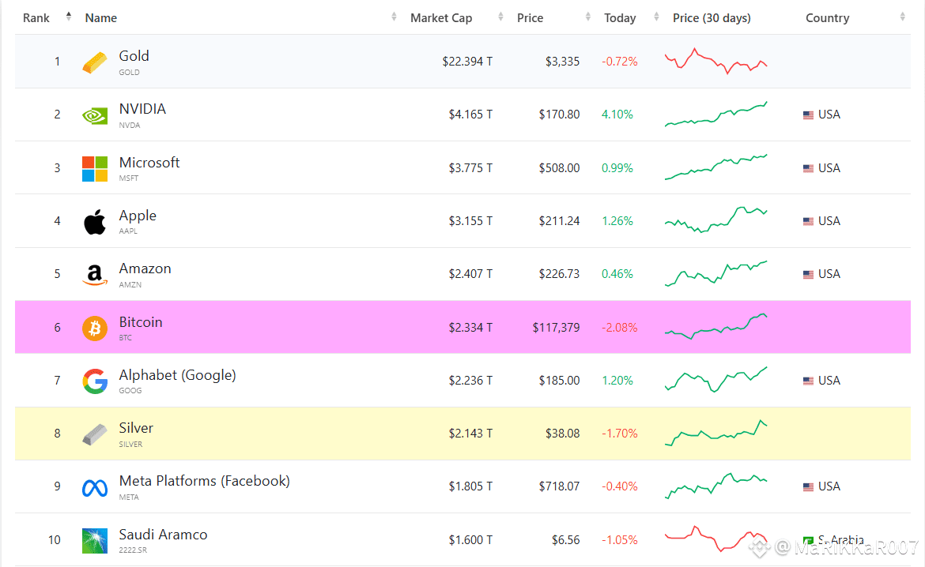Click the $508.00 Microsoft price
This screenshot has height=567, width=925.
tap(559, 168)
